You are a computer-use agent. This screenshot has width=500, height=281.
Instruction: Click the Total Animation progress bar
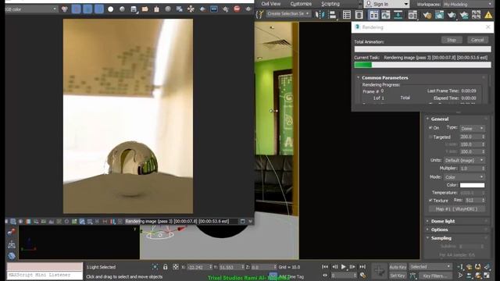(423, 49)
